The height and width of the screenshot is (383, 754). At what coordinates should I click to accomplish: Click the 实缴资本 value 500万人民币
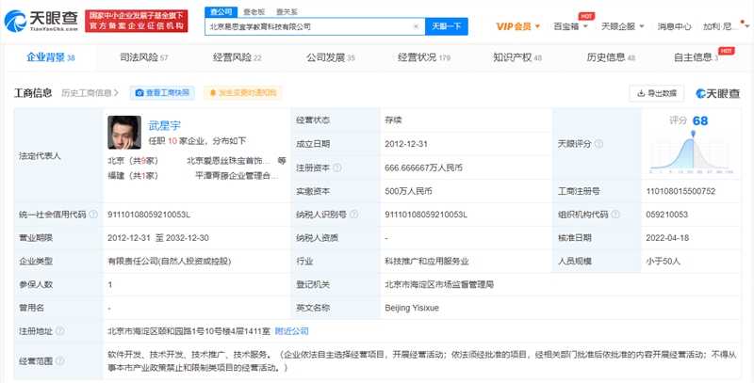pyautogui.click(x=408, y=191)
